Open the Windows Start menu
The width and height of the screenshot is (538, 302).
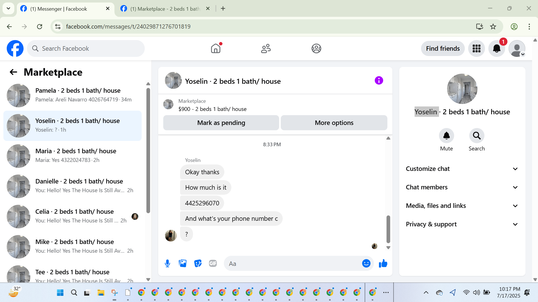(60, 293)
